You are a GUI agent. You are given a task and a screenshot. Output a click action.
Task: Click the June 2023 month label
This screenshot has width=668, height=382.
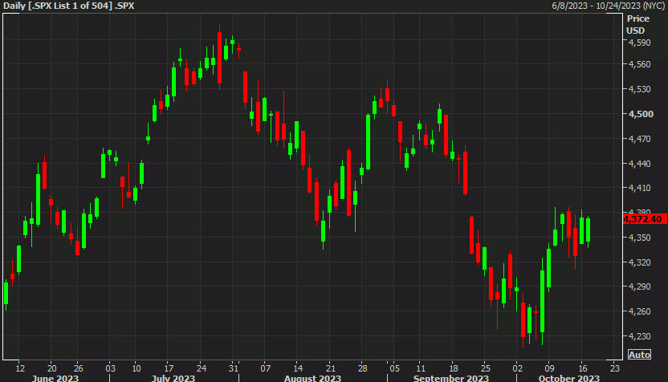55,378
